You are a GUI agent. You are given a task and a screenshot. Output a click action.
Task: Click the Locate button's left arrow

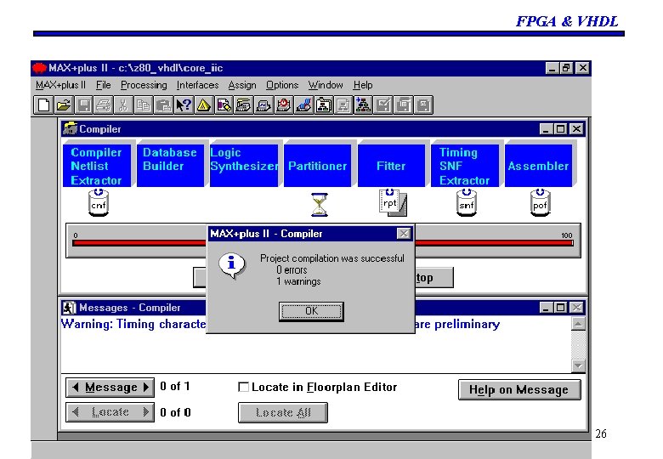pyautogui.click(x=76, y=411)
